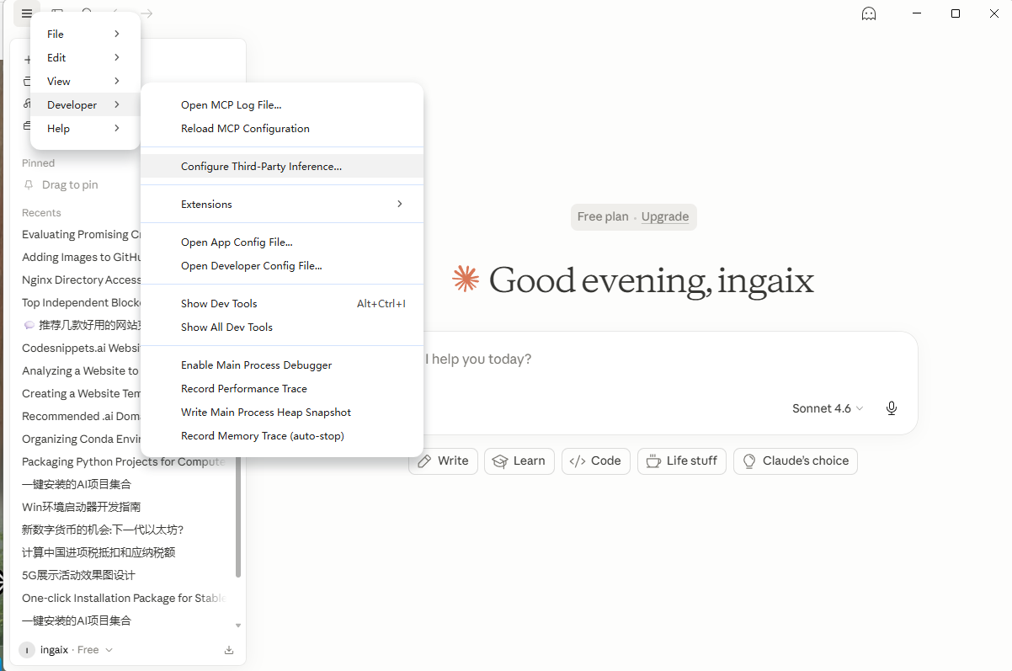Click the Life stuff suggestion button
Image resolution: width=1012 pixels, height=671 pixels.
682,461
